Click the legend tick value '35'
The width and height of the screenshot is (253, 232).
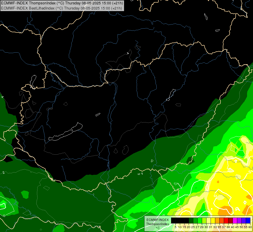tap(219, 227)
